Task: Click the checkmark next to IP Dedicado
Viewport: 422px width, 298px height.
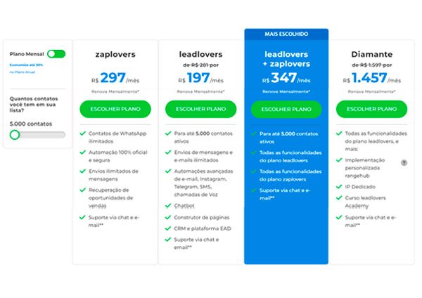Action: pyautogui.click(x=339, y=187)
